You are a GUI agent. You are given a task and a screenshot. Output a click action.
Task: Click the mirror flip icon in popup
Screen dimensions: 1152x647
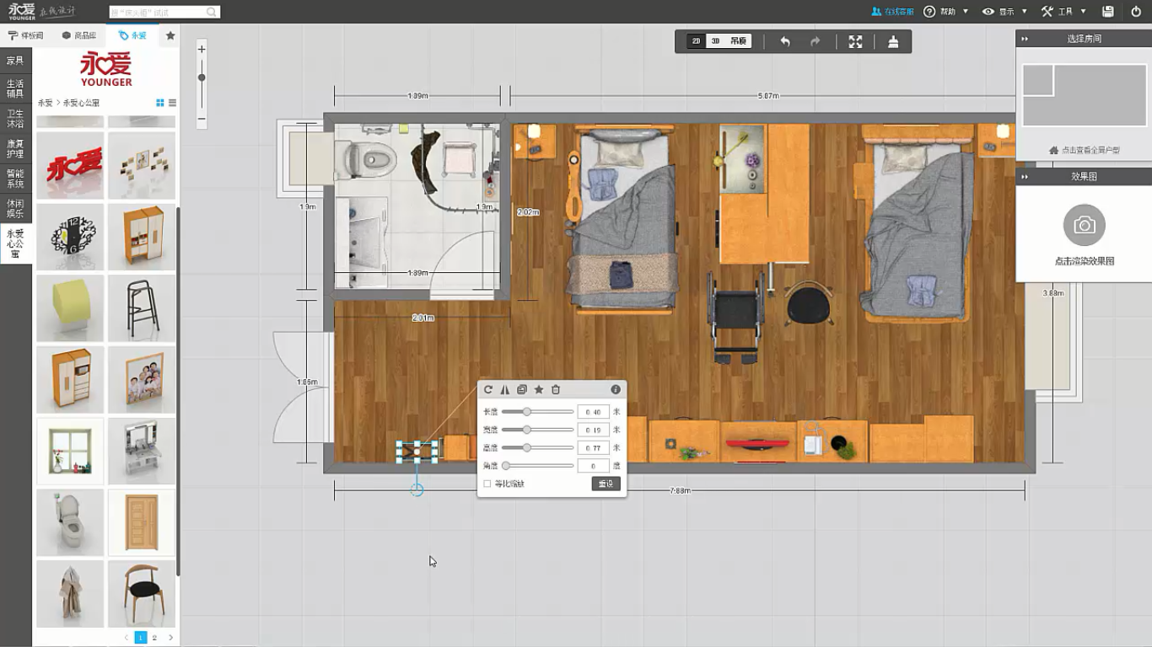click(x=505, y=389)
